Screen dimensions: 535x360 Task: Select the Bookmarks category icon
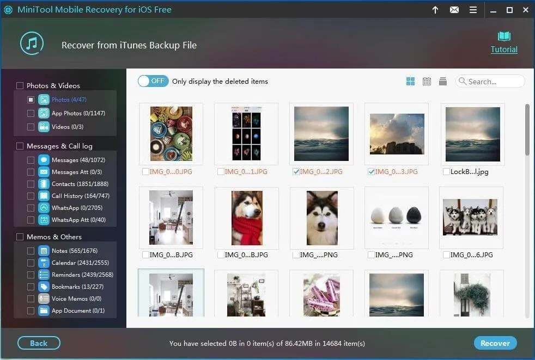[44, 287]
